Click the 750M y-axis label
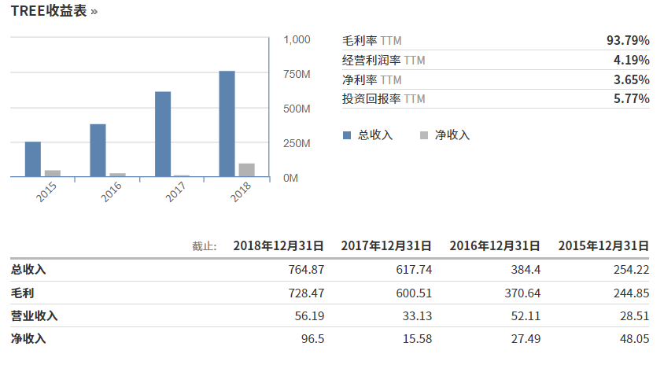This screenshot has width=664, height=365. click(x=297, y=74)
